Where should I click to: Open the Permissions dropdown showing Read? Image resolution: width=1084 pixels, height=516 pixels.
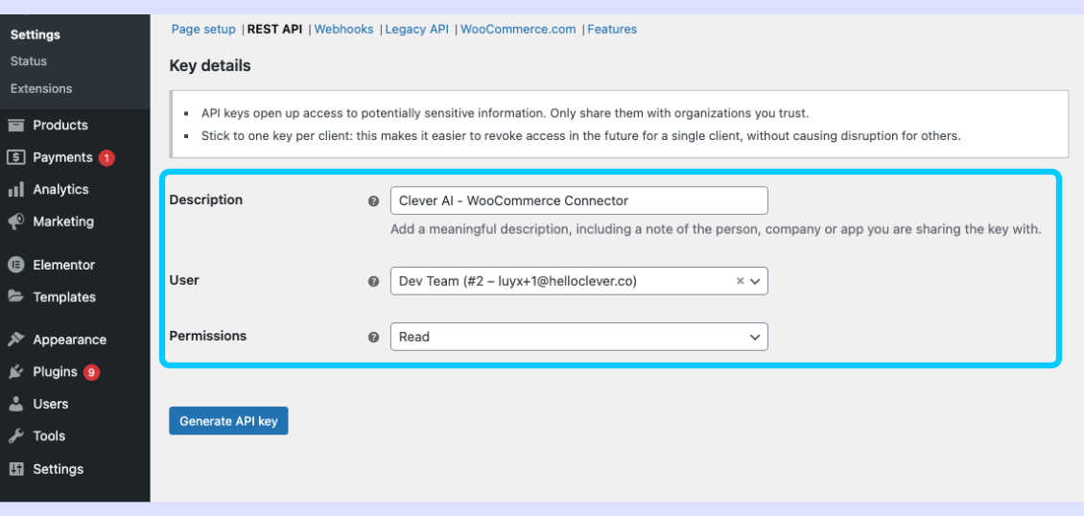click(x=578, y=337)
